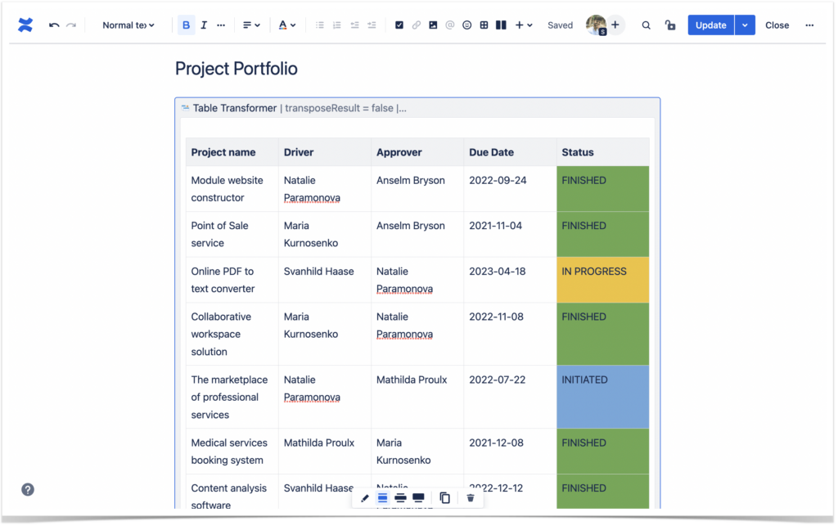Screen dimensions: 838x526
Task: Insert an image
Action: 433,25
